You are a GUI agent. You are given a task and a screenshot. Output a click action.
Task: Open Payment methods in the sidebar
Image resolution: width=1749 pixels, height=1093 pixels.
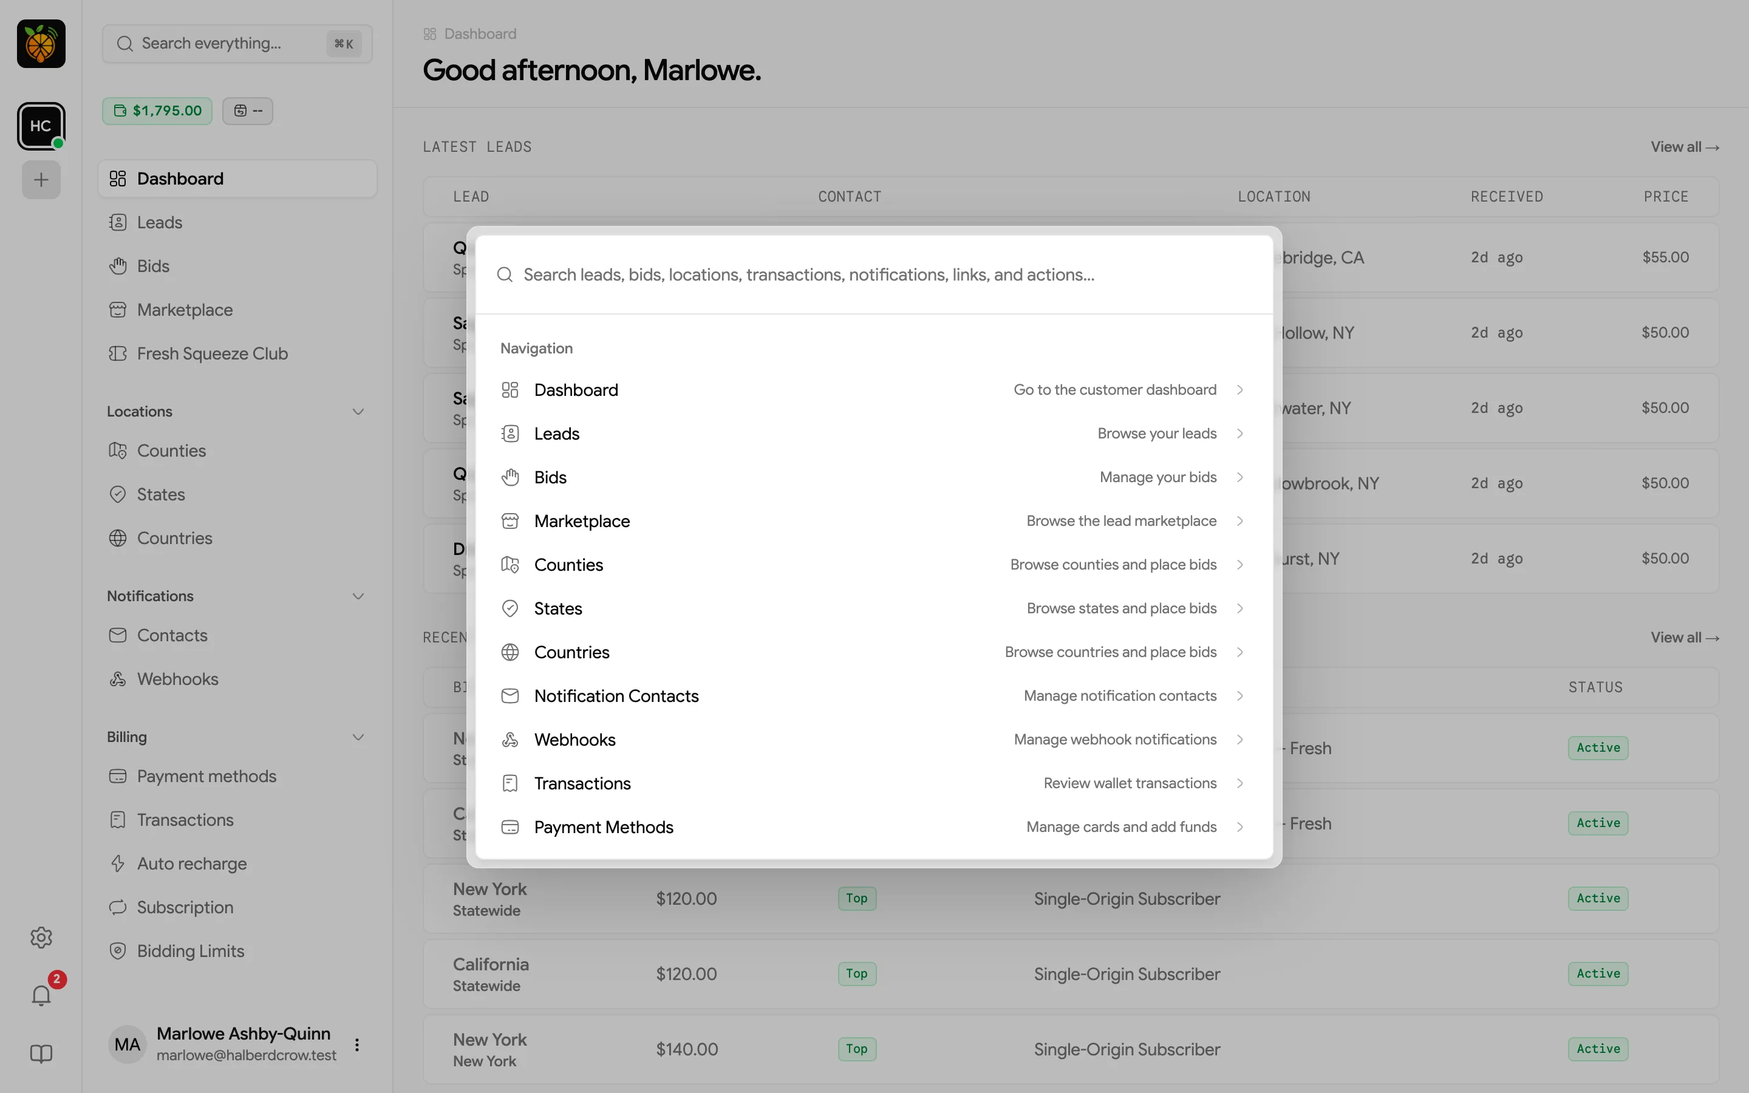point(237,777)
